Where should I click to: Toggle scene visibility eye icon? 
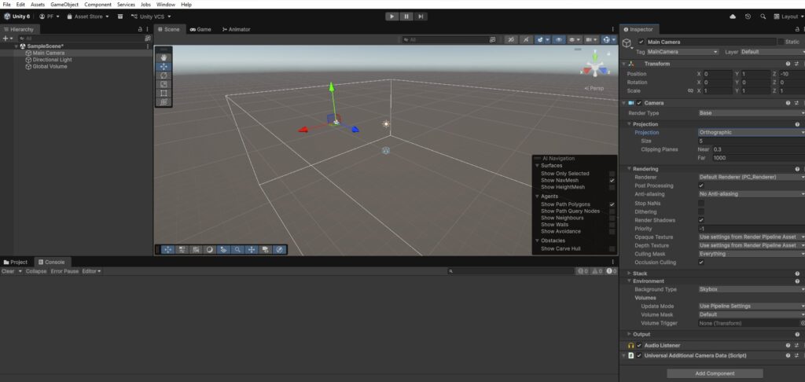559,39
